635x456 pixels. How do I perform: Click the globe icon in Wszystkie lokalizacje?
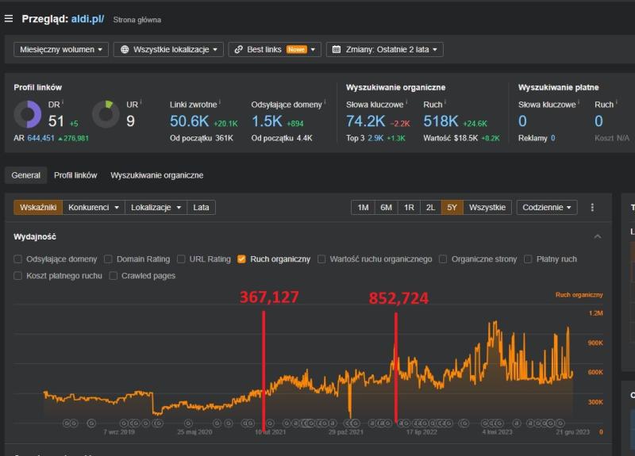125,49
